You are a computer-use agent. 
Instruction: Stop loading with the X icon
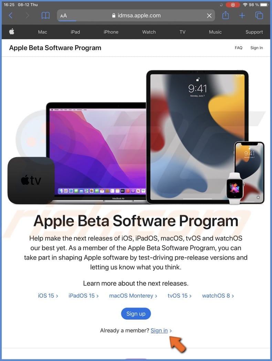pos(209,15)
